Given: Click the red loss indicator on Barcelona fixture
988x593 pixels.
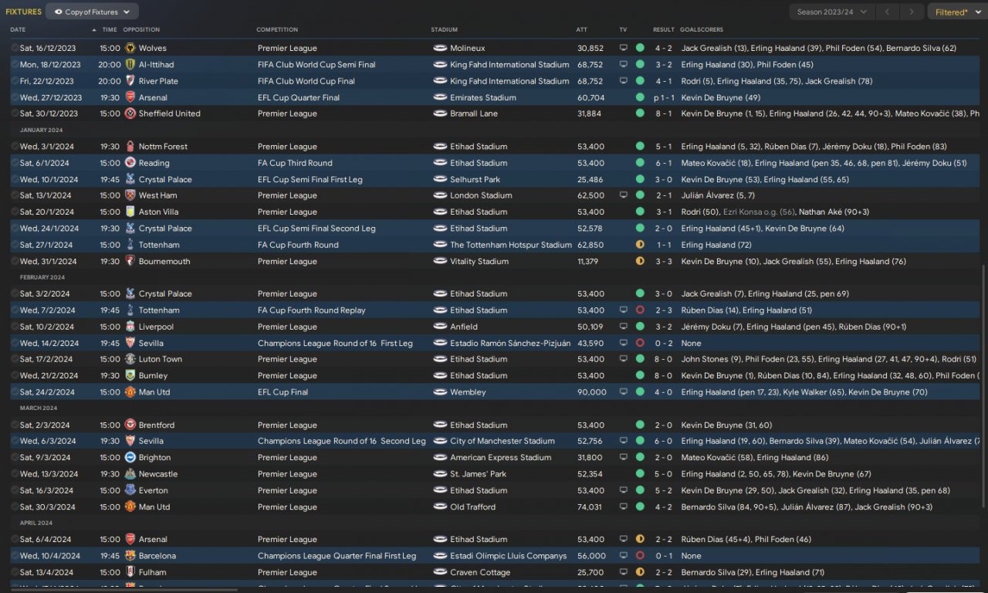Looking at the screenshot, I should tap(640, 556).
